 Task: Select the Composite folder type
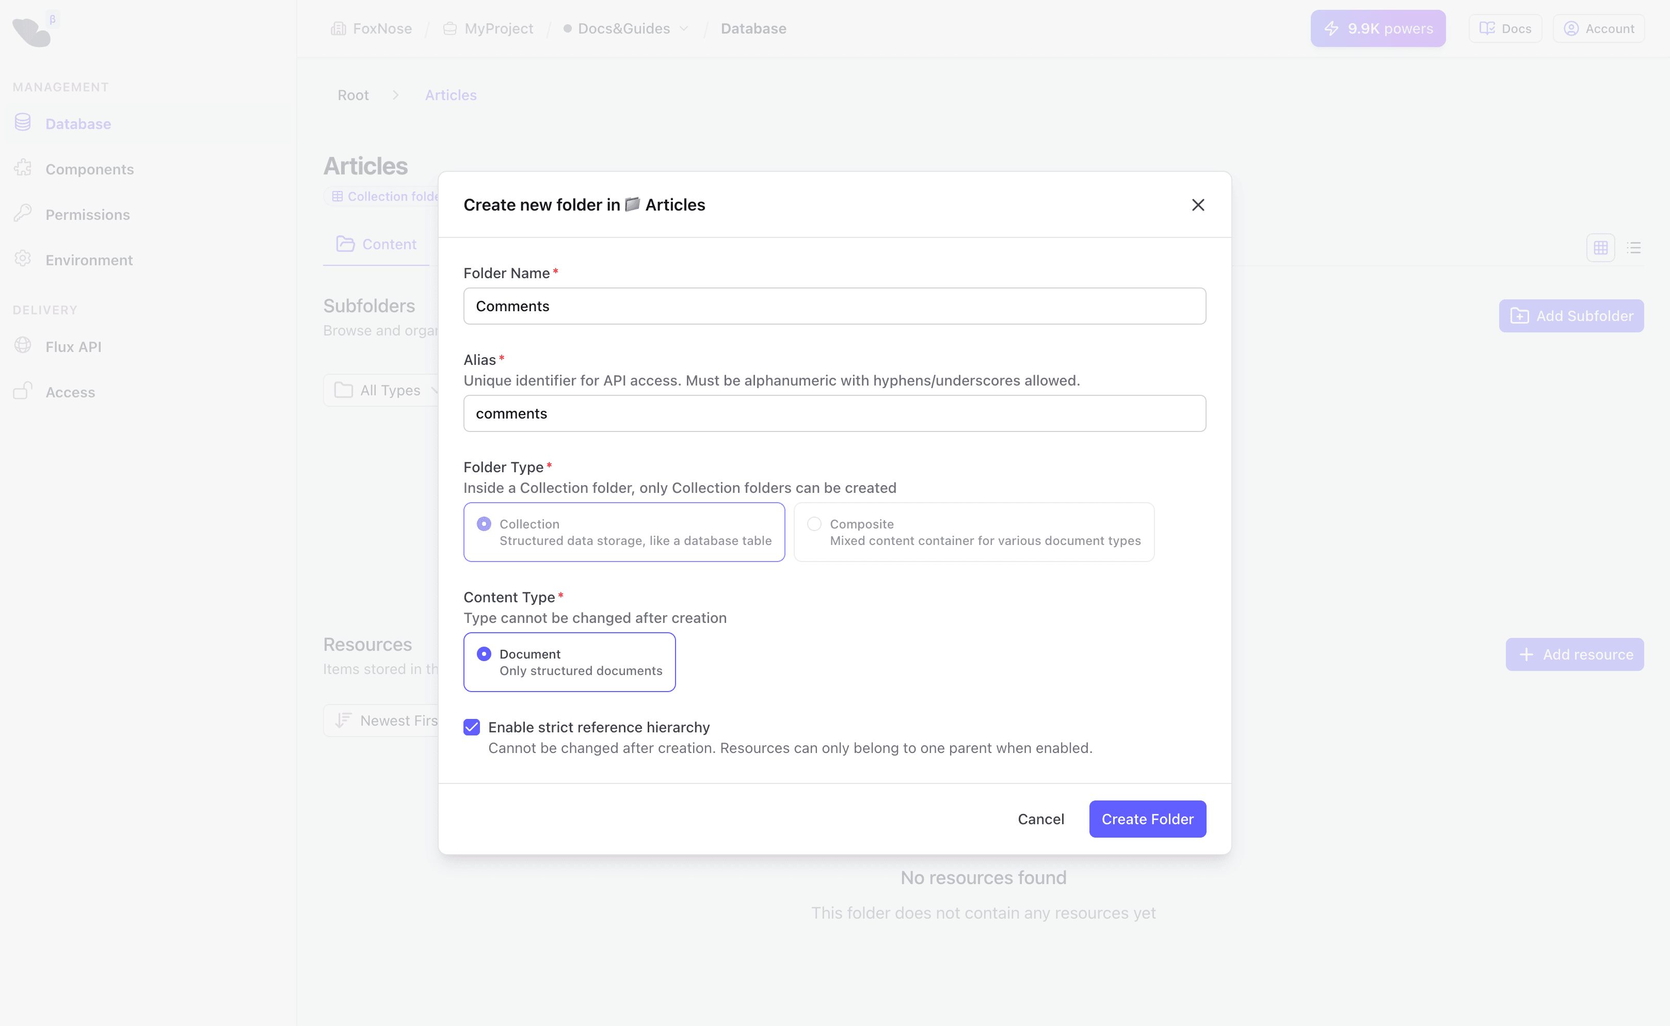pos(814,524)
